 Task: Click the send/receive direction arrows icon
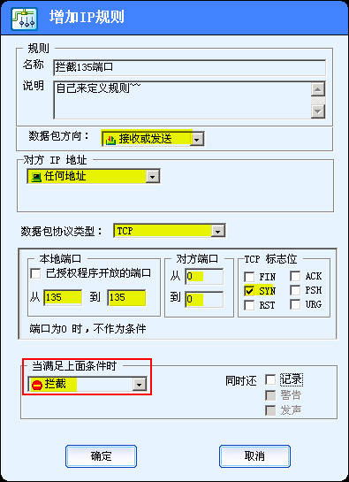[x=110, y=140]
